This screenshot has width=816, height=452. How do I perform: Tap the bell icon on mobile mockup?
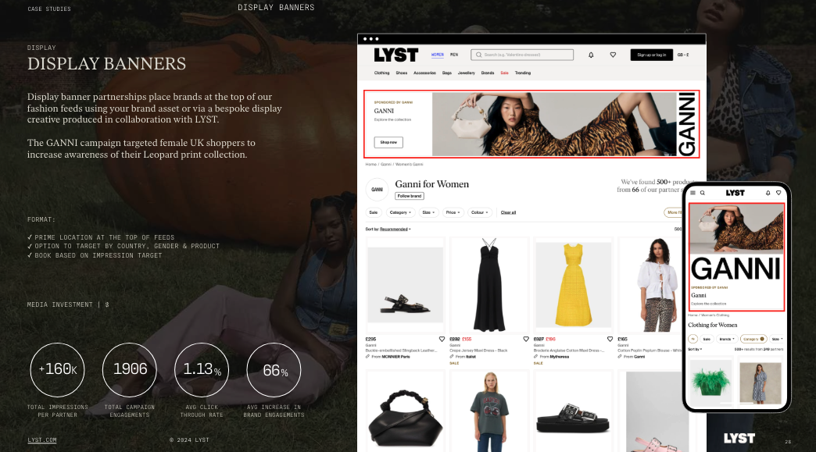(767, 193)
